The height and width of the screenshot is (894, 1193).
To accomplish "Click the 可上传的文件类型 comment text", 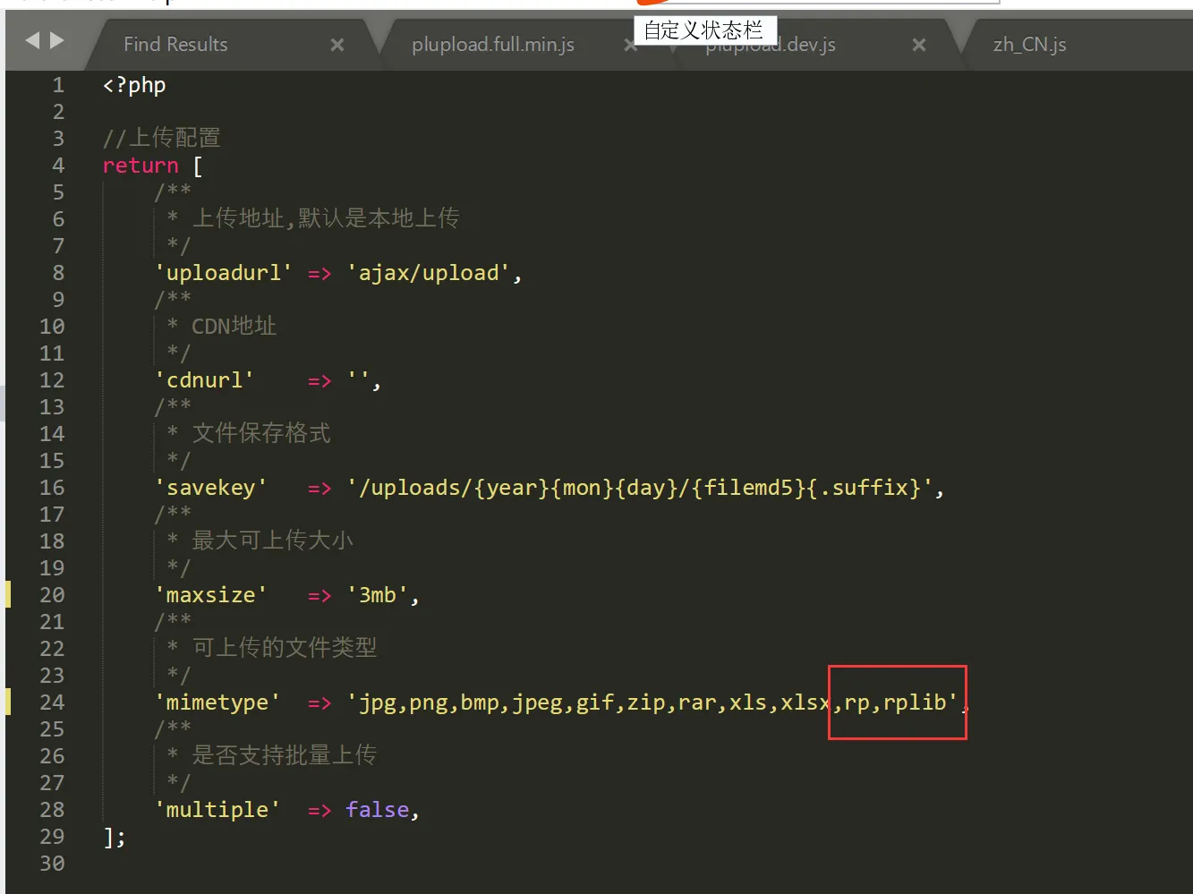I will [x=285, y=648].
